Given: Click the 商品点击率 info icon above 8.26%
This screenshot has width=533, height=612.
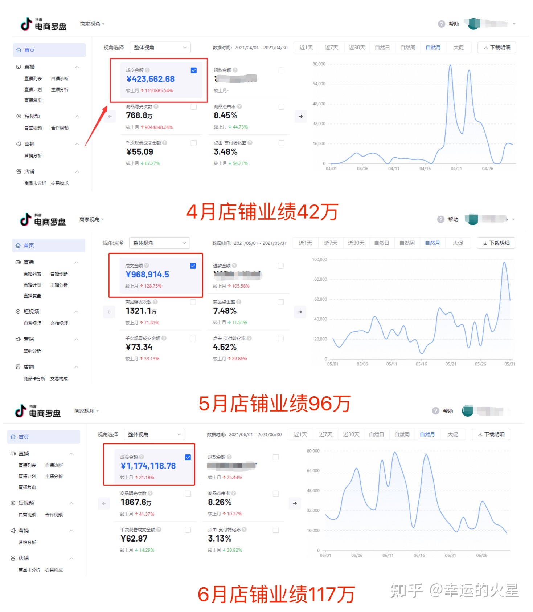Looking at the screenshot, I should pyautogui.click(x=234, y=493).
